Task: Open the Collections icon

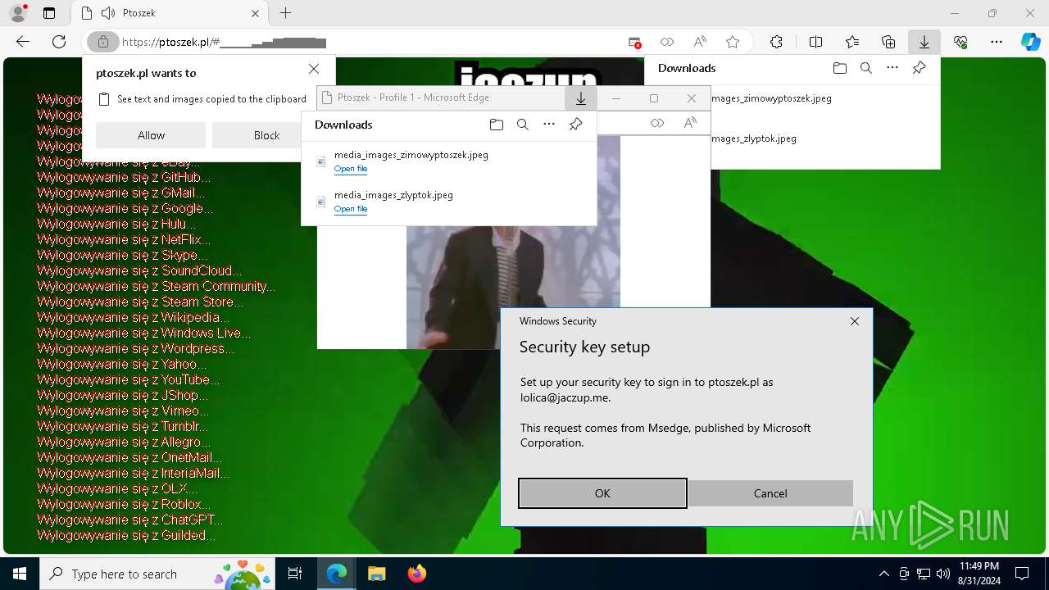Action: (x=888, y=42)
